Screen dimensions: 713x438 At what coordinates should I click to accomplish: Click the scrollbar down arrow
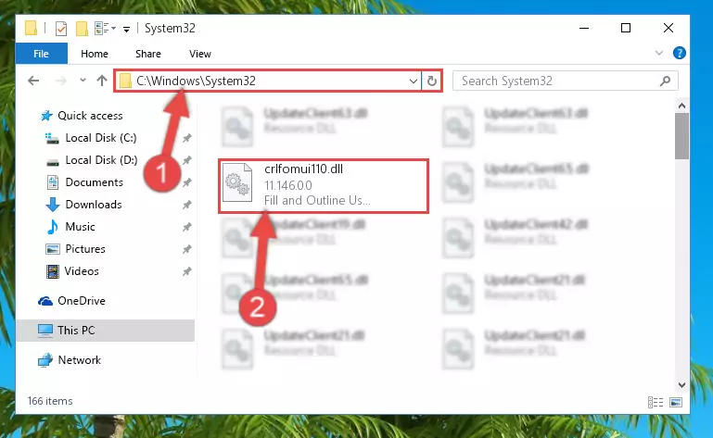click(681, 385)
